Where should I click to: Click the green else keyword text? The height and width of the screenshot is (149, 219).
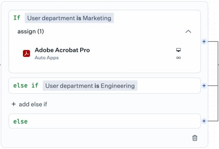tap(21, 121)
